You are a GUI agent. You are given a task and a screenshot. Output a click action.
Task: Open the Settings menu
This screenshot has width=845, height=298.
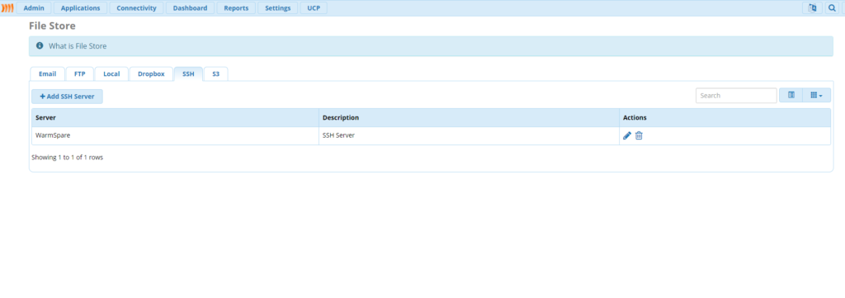click(x=277, y=8)
